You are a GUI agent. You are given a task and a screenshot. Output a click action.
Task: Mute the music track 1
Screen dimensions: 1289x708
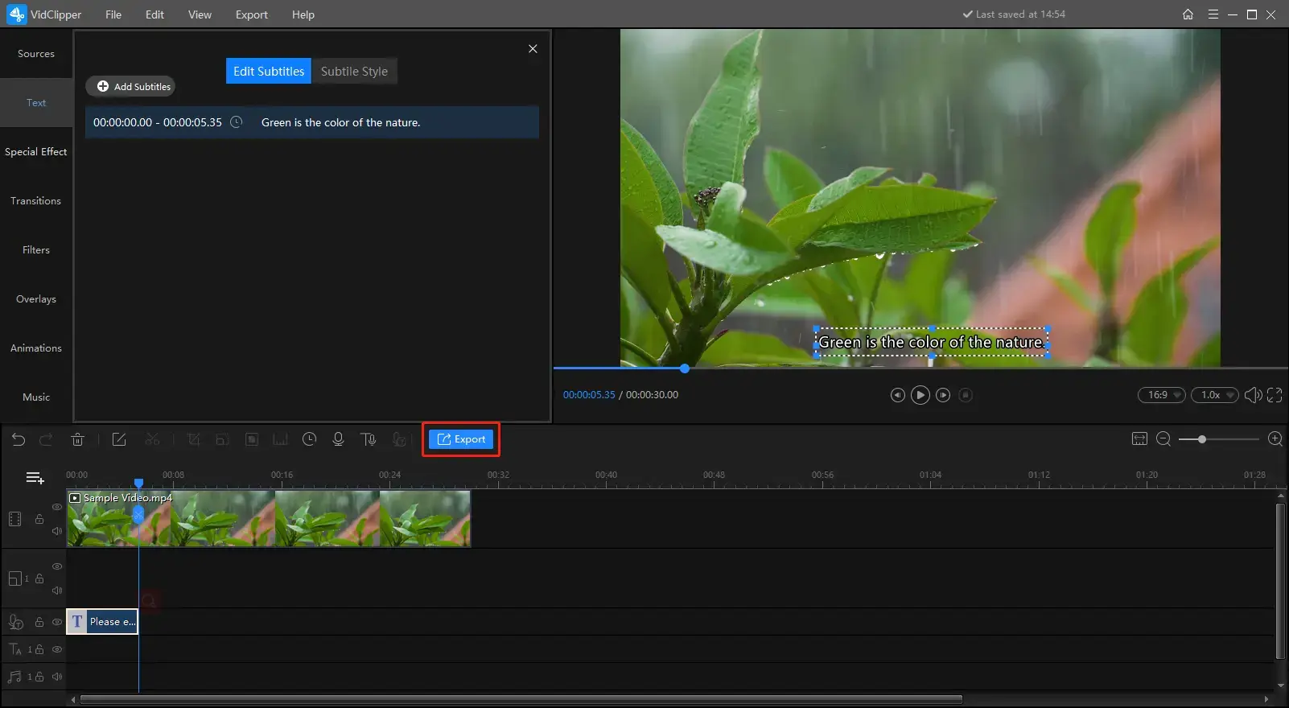(x=57, y=677)
